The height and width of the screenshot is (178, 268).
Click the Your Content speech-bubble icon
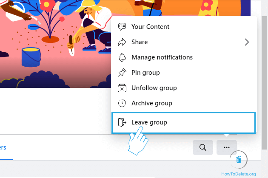(123, 27)
